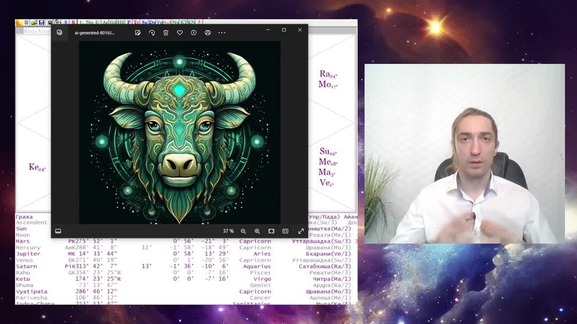This screenshot has height=324, width=577.
Task: Click the green No toolbar button
Action: tap(89, 22)
